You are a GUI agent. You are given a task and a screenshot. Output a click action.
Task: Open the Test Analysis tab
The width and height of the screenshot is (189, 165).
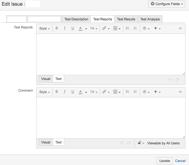click(x=150, y=19)
